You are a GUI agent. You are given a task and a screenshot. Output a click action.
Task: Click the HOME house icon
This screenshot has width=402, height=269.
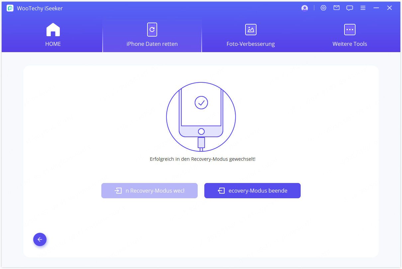(53, 30)
